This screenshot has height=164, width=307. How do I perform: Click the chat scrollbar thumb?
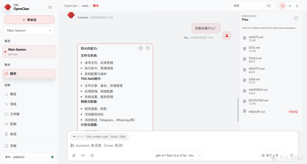238,110
